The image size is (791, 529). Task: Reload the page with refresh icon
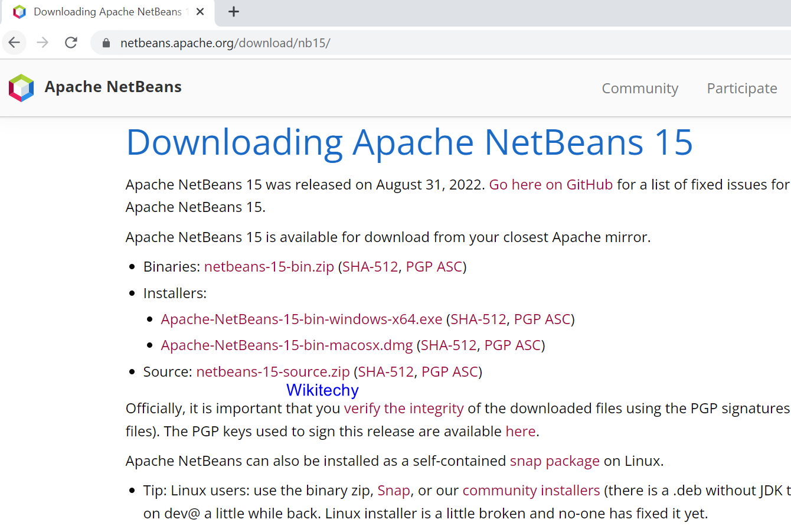pos(71,43)
